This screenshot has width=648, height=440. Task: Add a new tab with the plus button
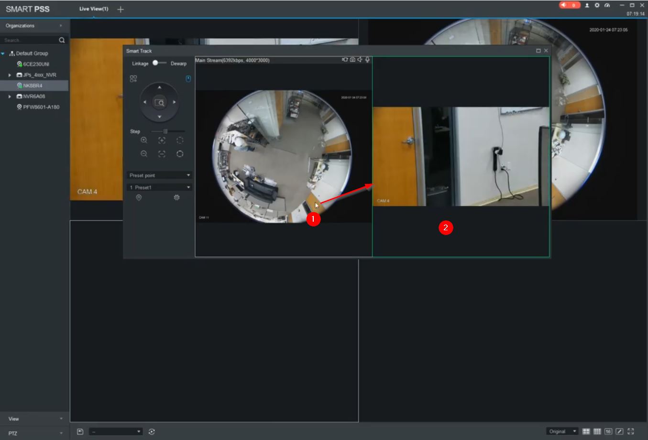pos(121,10)
